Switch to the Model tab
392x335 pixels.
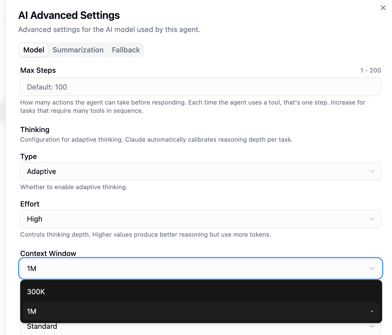(34, 50)
